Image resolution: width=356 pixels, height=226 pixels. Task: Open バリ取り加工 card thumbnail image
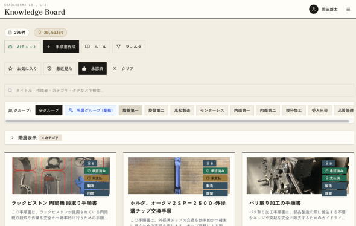(x=298, y=175)
